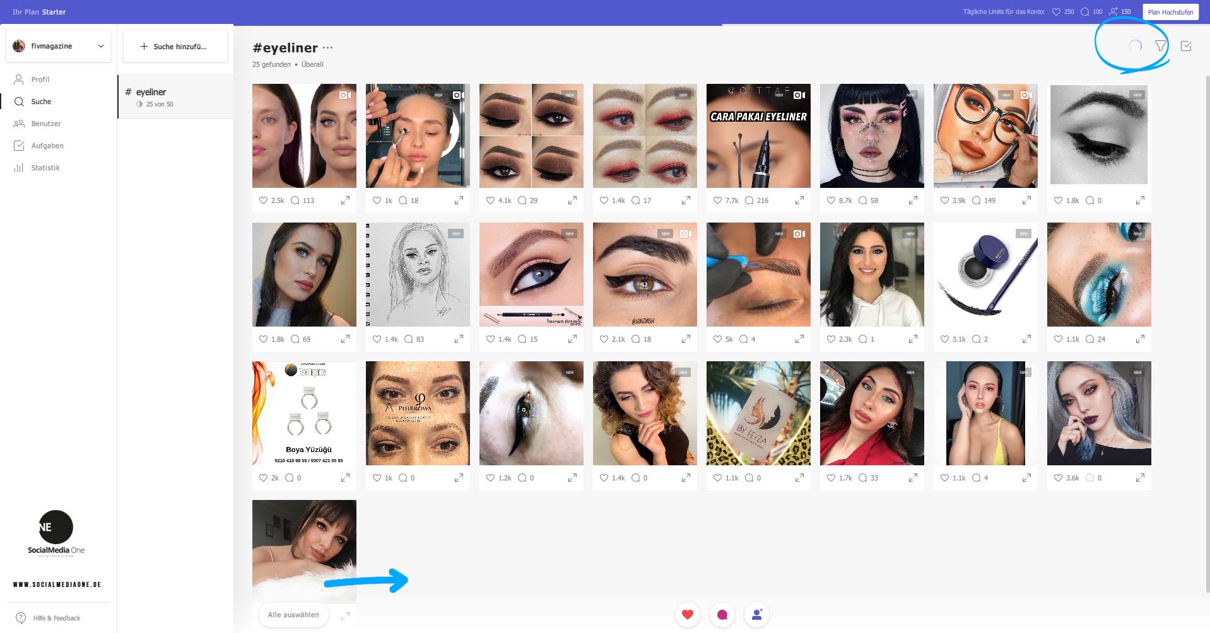The image size is (1210, 633).
Task: Open the Profil menu item
Action: 40,79
